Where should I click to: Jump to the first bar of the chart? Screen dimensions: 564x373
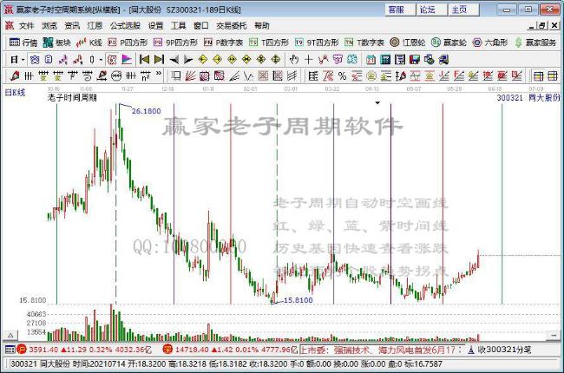tap(144, 59)
